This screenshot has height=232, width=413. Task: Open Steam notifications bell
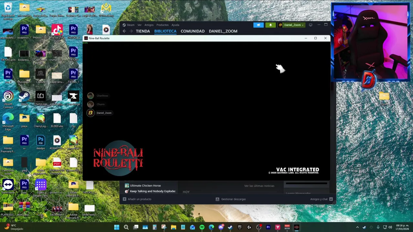coord(270,25)
